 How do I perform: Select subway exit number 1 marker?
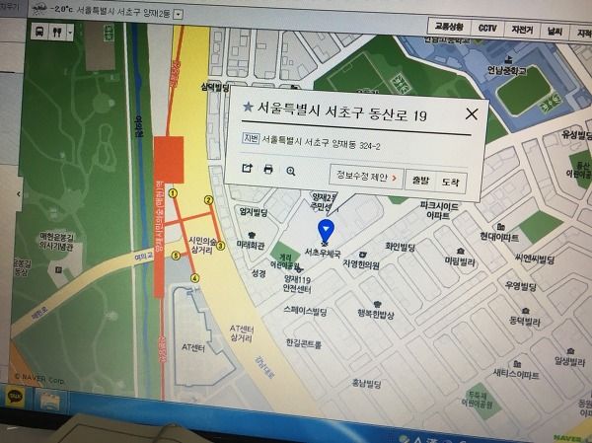pos(173,193)
